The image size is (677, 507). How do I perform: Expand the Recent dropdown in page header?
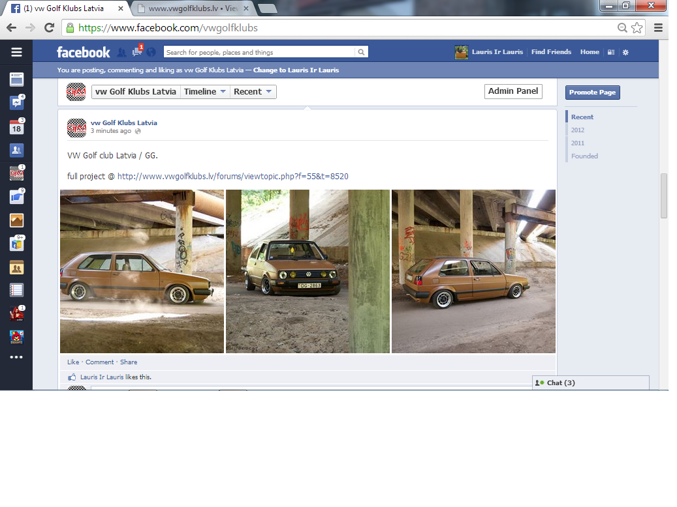[253, 91]
